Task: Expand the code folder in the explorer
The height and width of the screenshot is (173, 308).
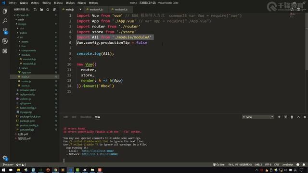Action: [21, 20]
